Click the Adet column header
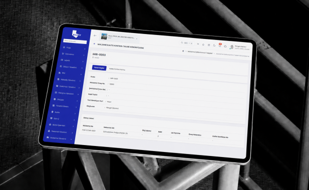 point(160,132)
